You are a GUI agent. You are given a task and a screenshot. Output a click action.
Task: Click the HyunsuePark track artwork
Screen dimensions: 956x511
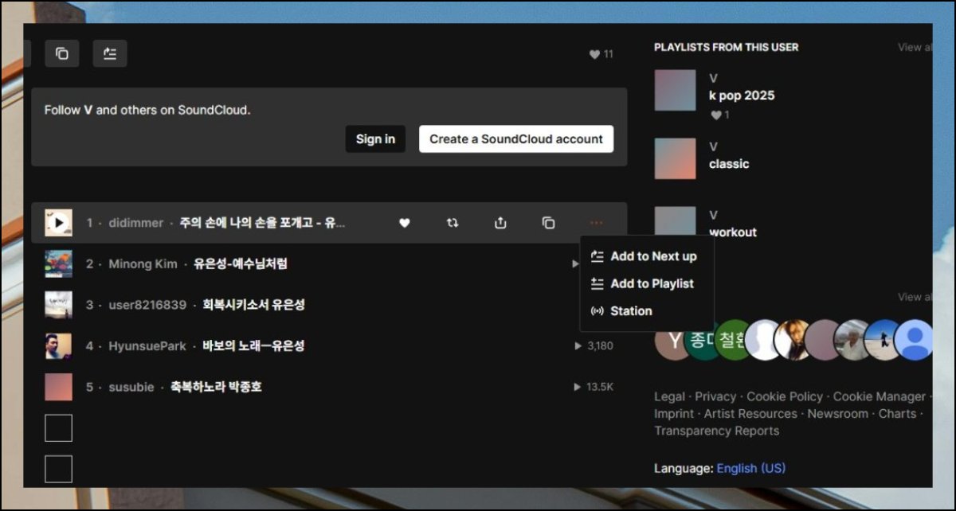pos(58,346)
